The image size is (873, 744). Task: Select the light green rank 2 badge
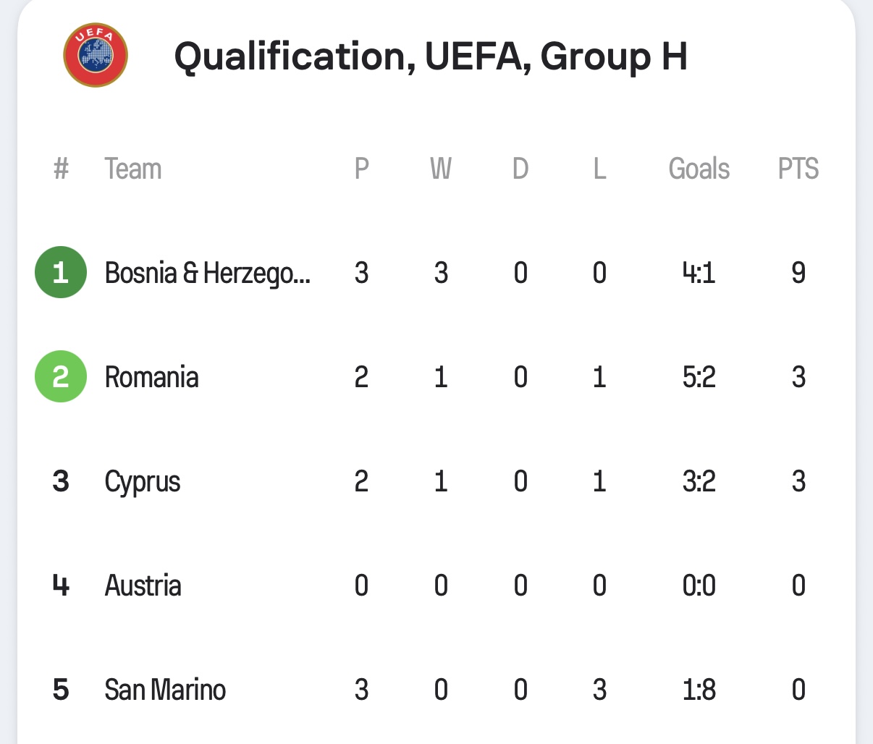click(61, 377)
